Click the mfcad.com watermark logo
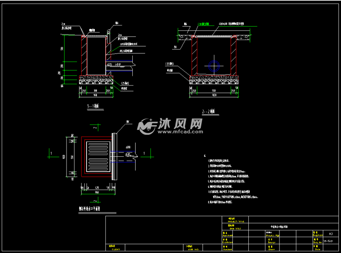Image resolution: width=341 pixels, height=253 pixels. point(170,126)
